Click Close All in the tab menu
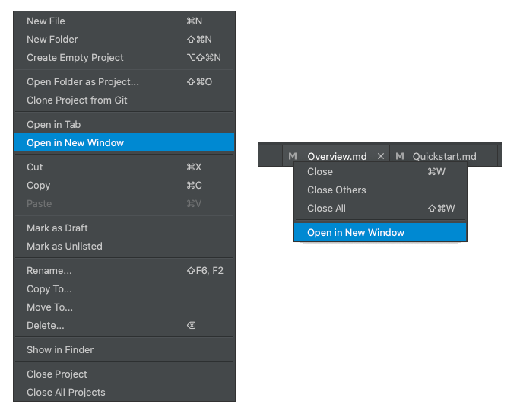This screenshot has height=411, width=517. [326, 209]
